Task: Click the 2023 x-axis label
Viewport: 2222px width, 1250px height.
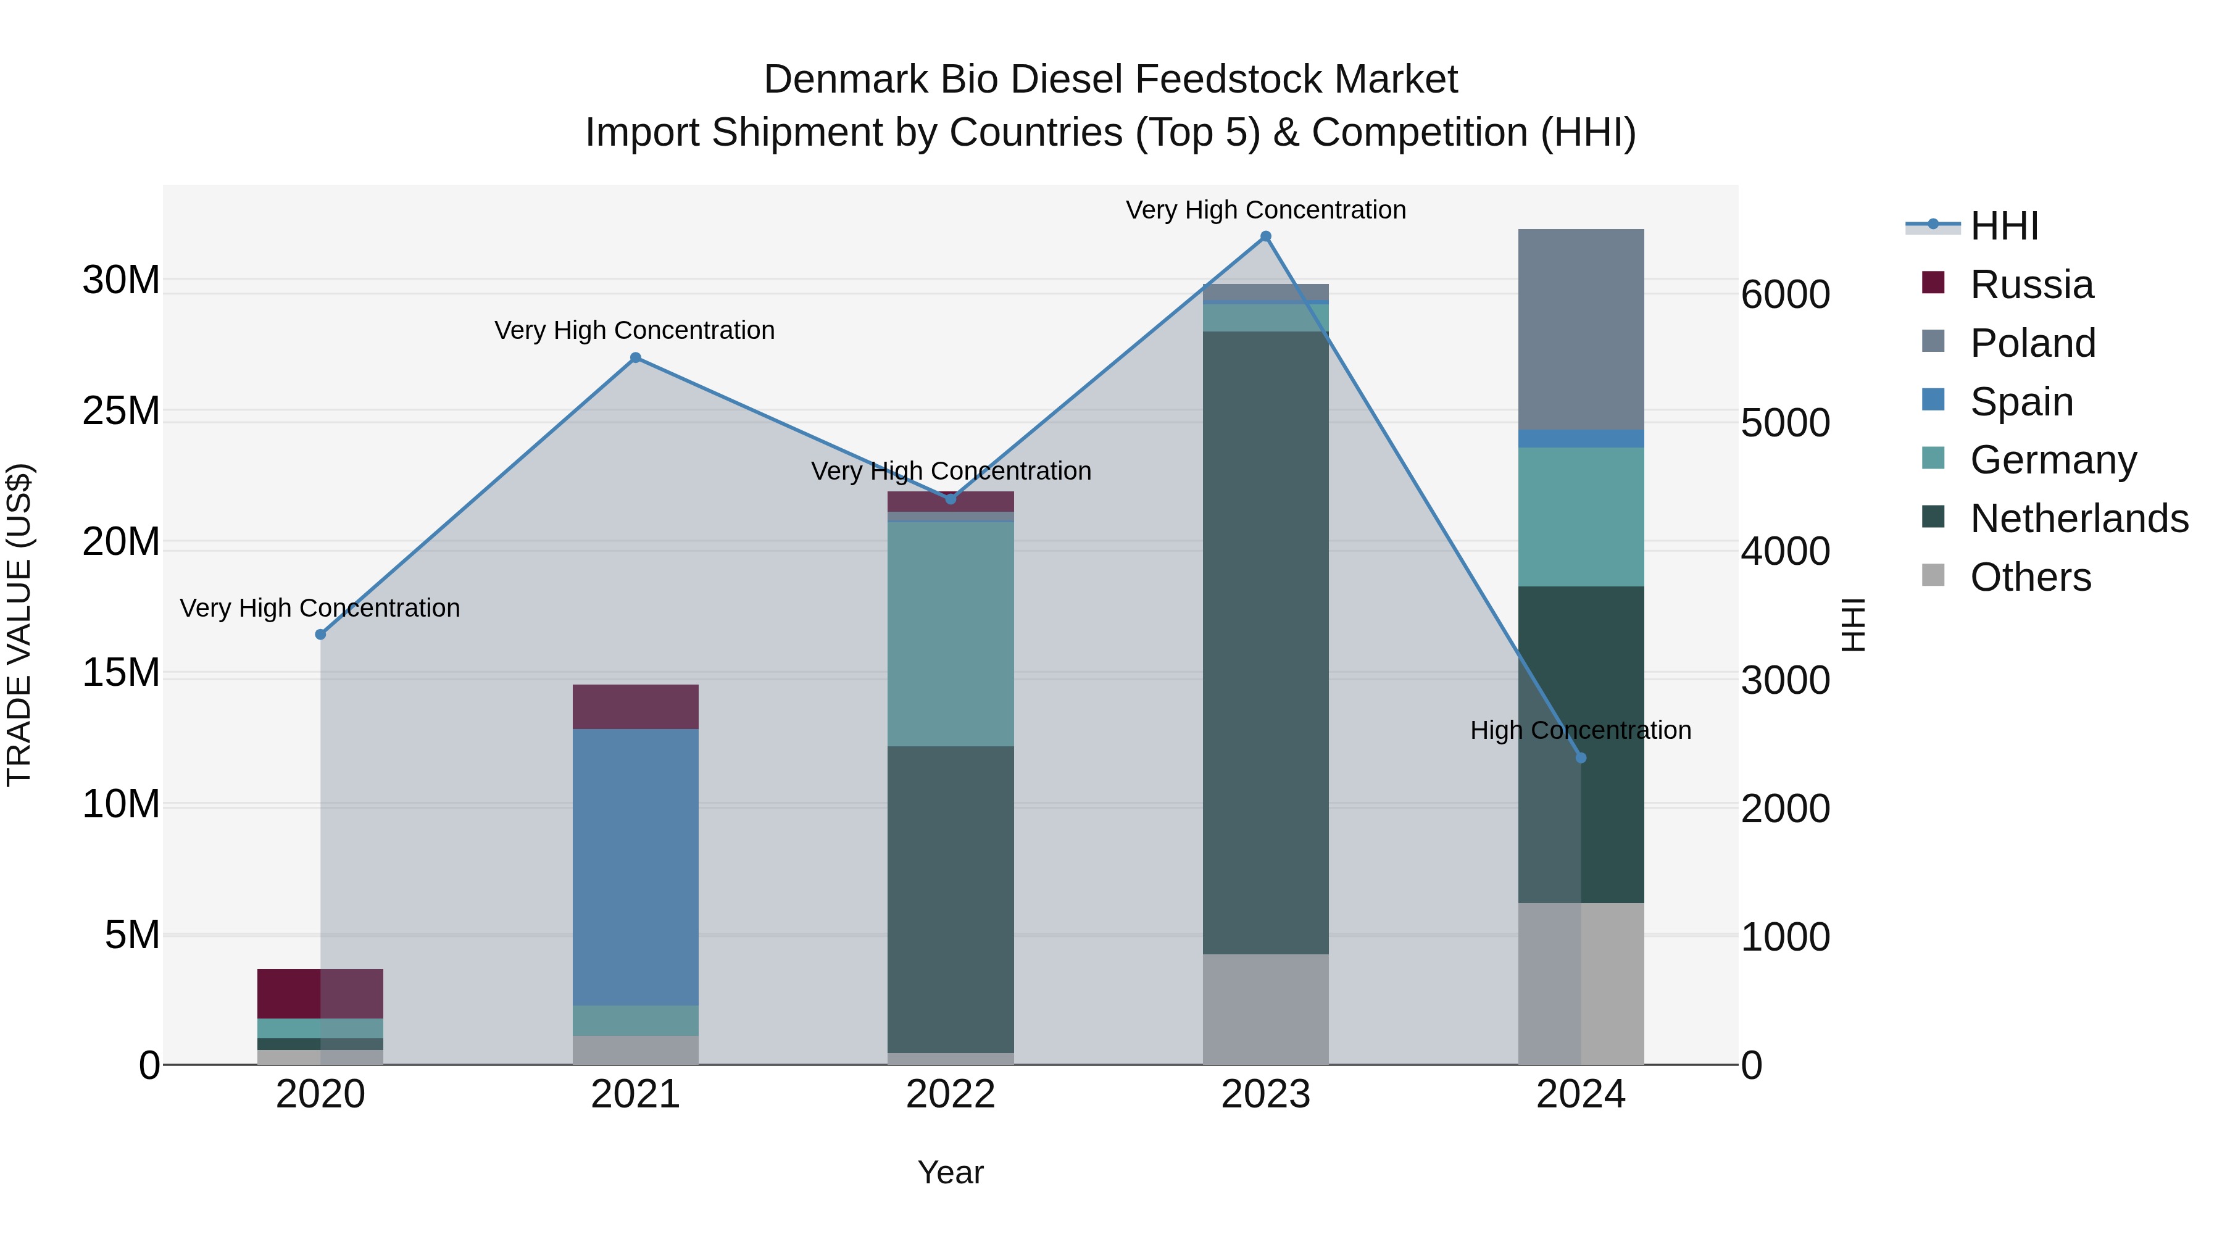Action: point(1265,1094)
